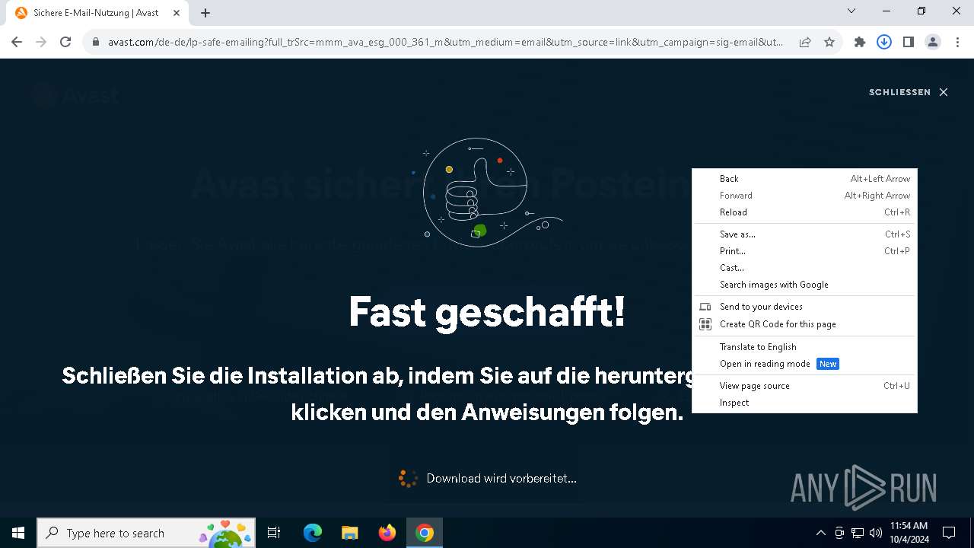Viewport: 974px width, 548px height.
Task: Reload the page with the toolbar reload icon
Action: (x=65, y=43)
